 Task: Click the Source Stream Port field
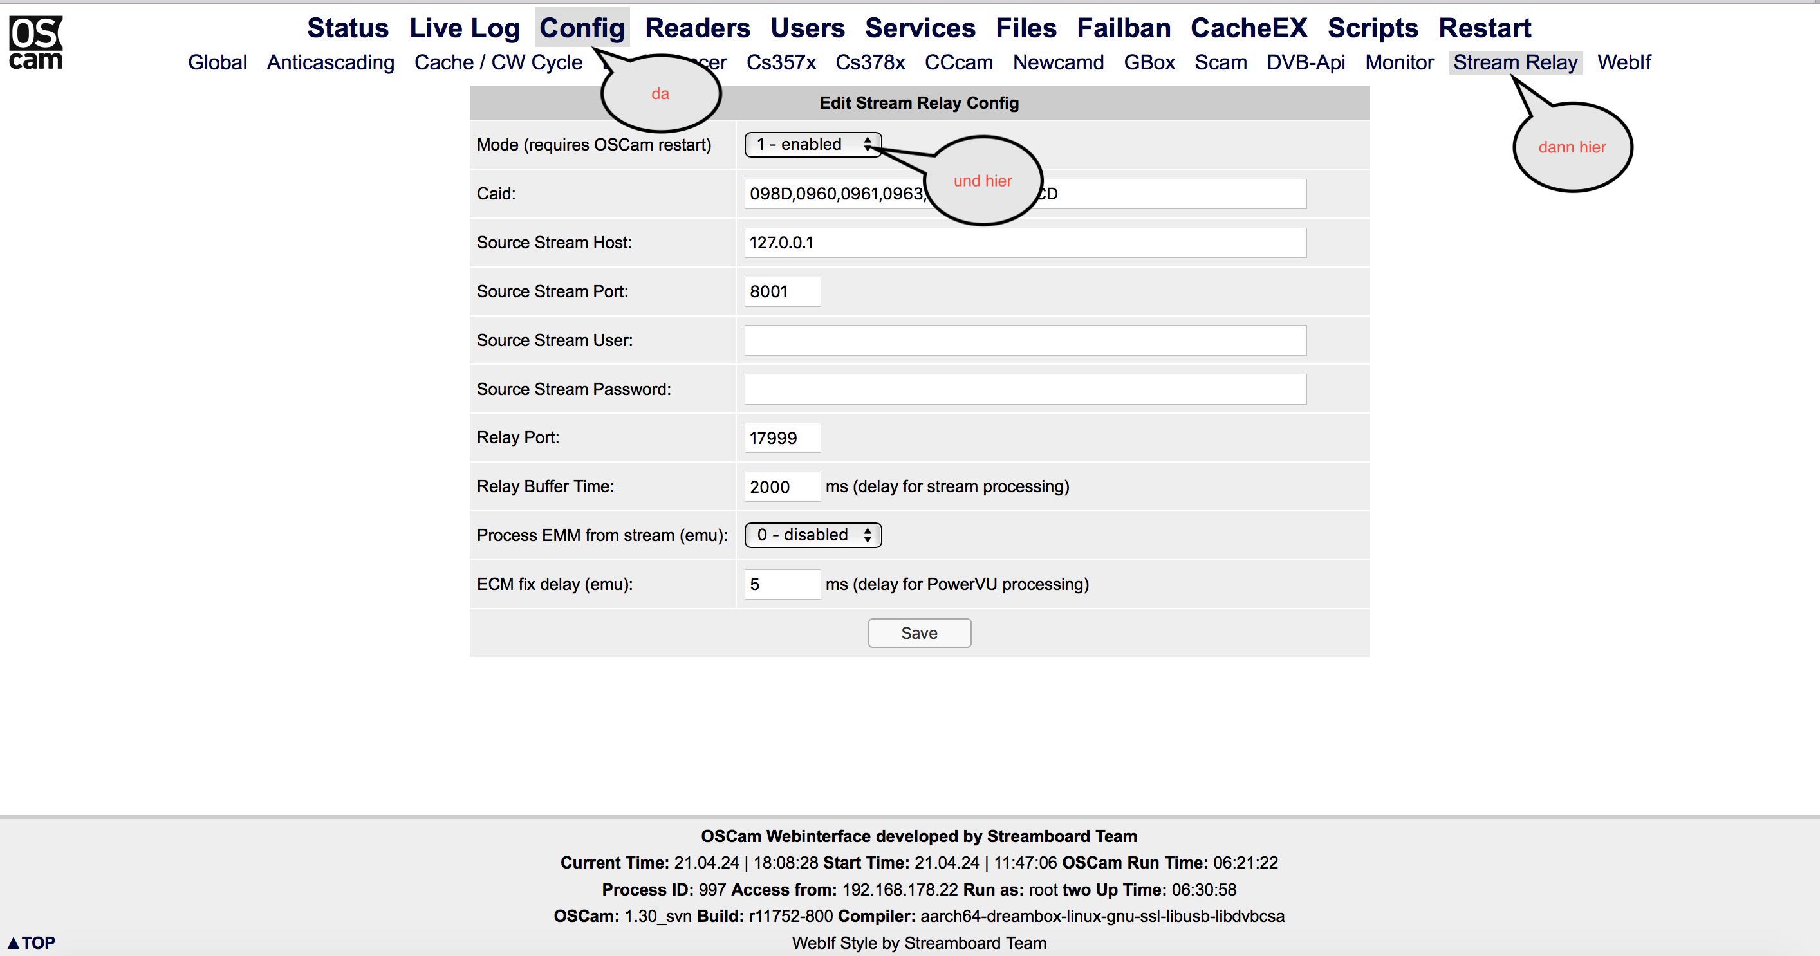coord(782,291)
